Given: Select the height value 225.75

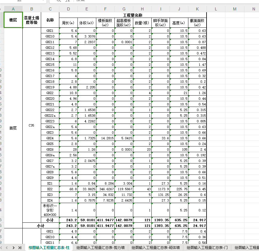Looking at the screenshot, I should pos(179,189).
